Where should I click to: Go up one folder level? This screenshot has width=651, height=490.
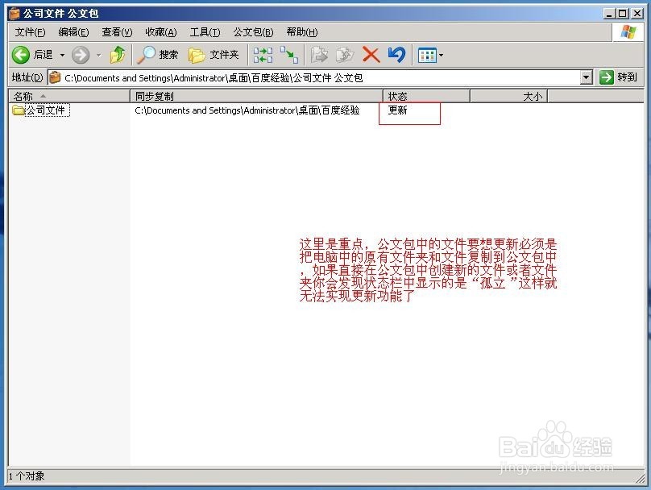pyautogui.click(x=118, y=55)
